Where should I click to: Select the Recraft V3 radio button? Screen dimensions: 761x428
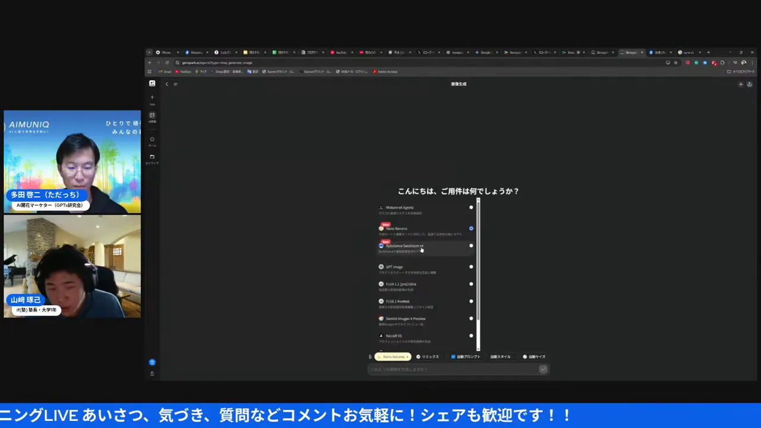471,336
